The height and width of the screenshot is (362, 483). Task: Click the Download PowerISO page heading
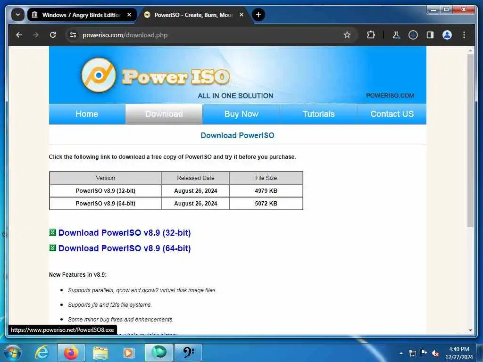tap(238, 135)
